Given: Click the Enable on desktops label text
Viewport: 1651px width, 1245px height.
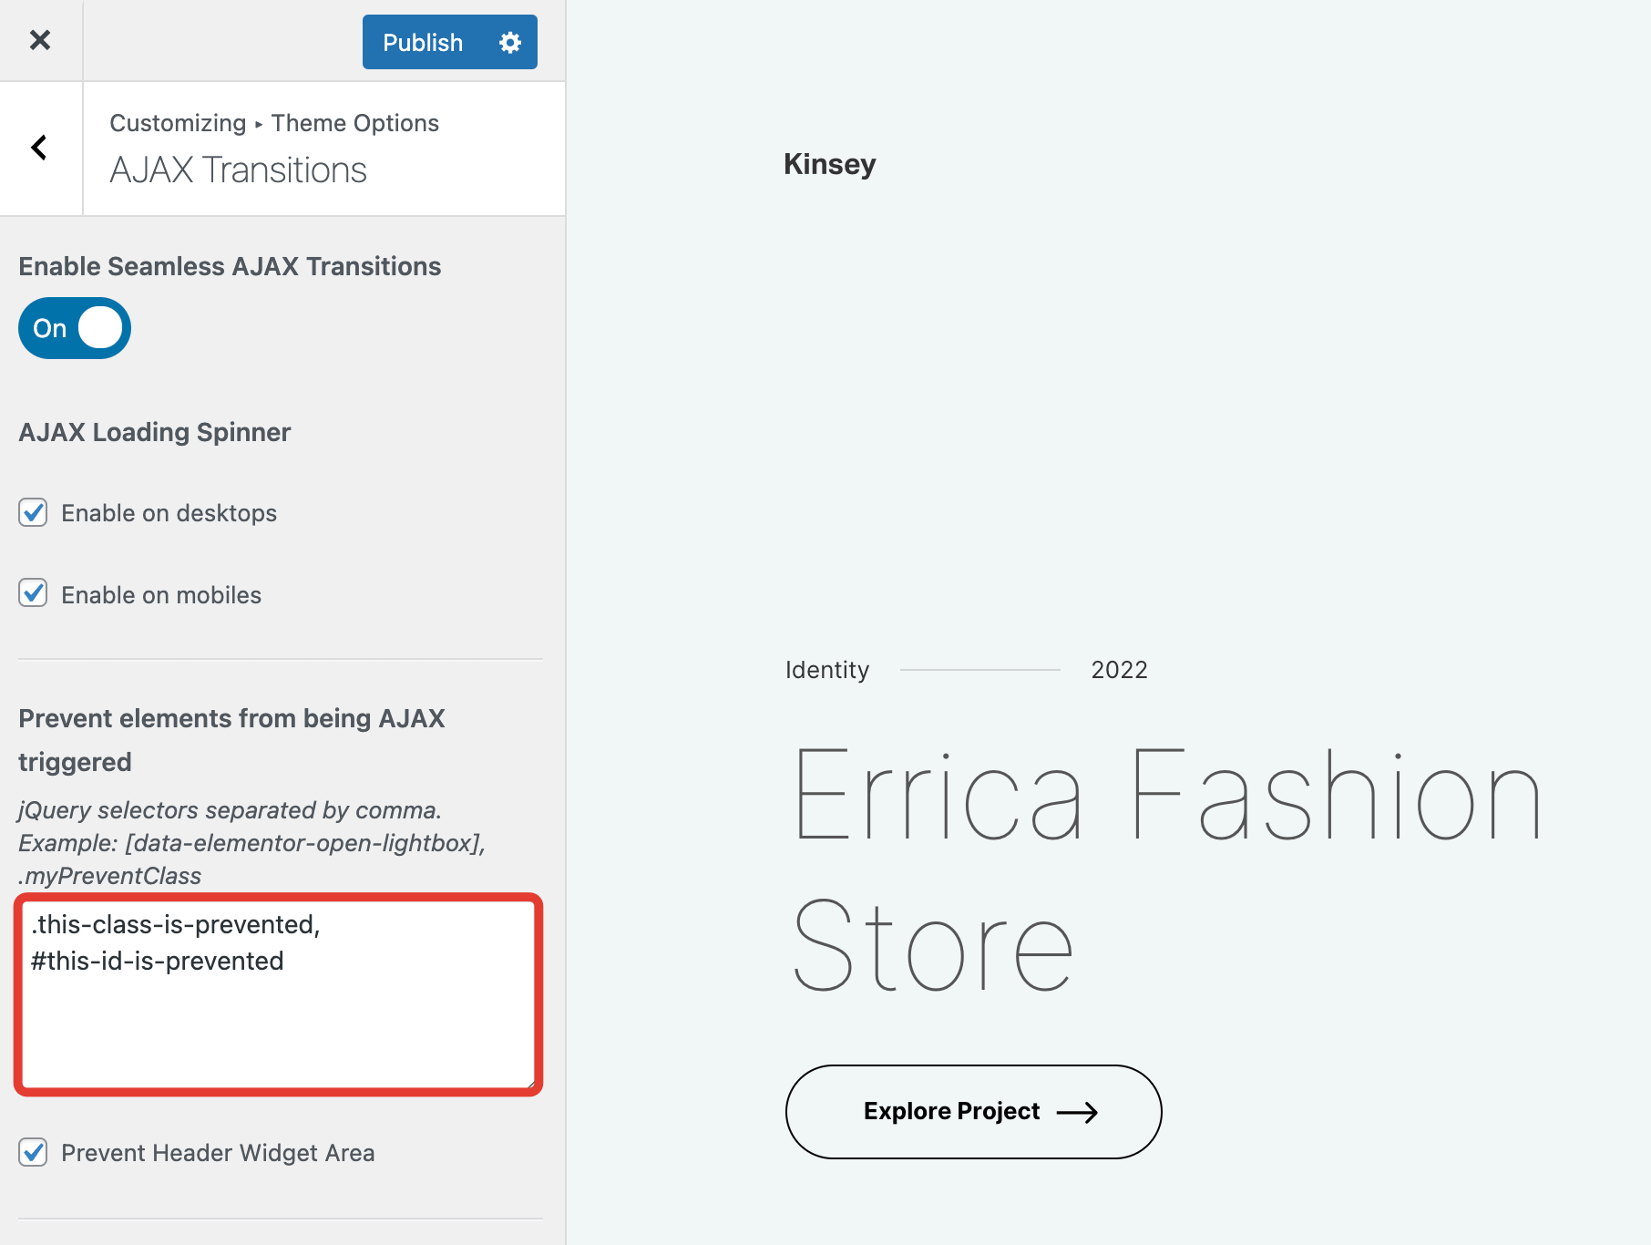Looking at the screenshot, I should [169, 513].
